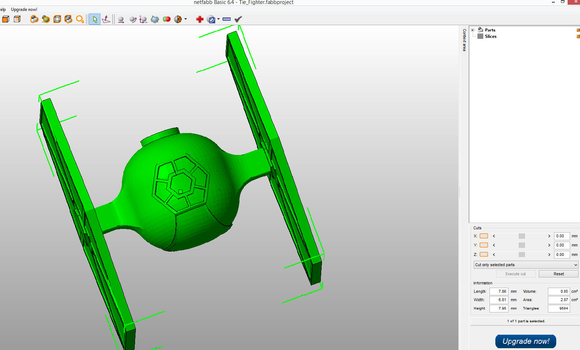Click the zoom to selected part icon
580x350 pixels.
click(x=46, y=19)
